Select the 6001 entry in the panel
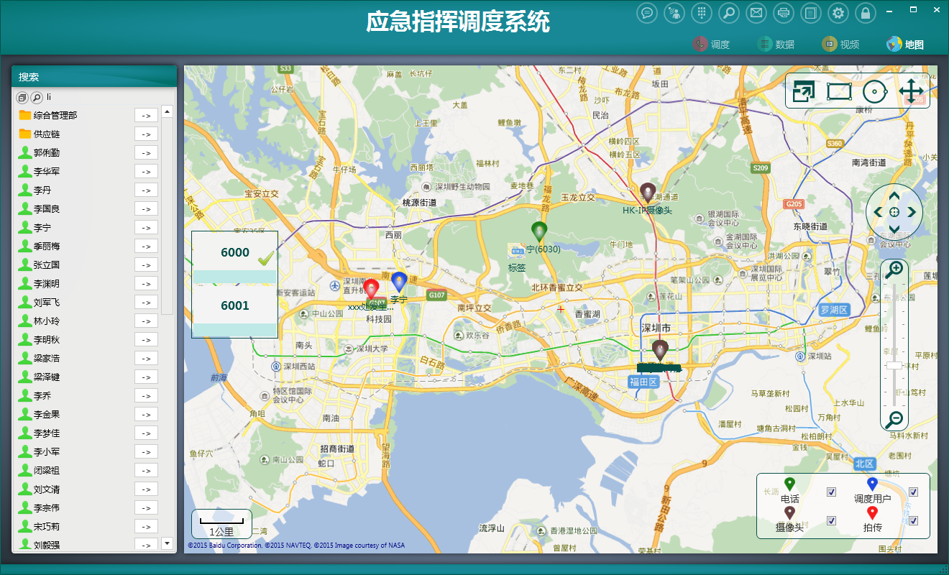This screenshot has width=949, height=575. [x=234, y=306]
